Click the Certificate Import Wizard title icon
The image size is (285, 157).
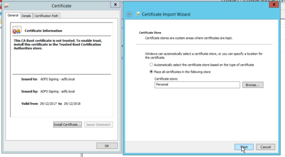click(x=137, y=14)
